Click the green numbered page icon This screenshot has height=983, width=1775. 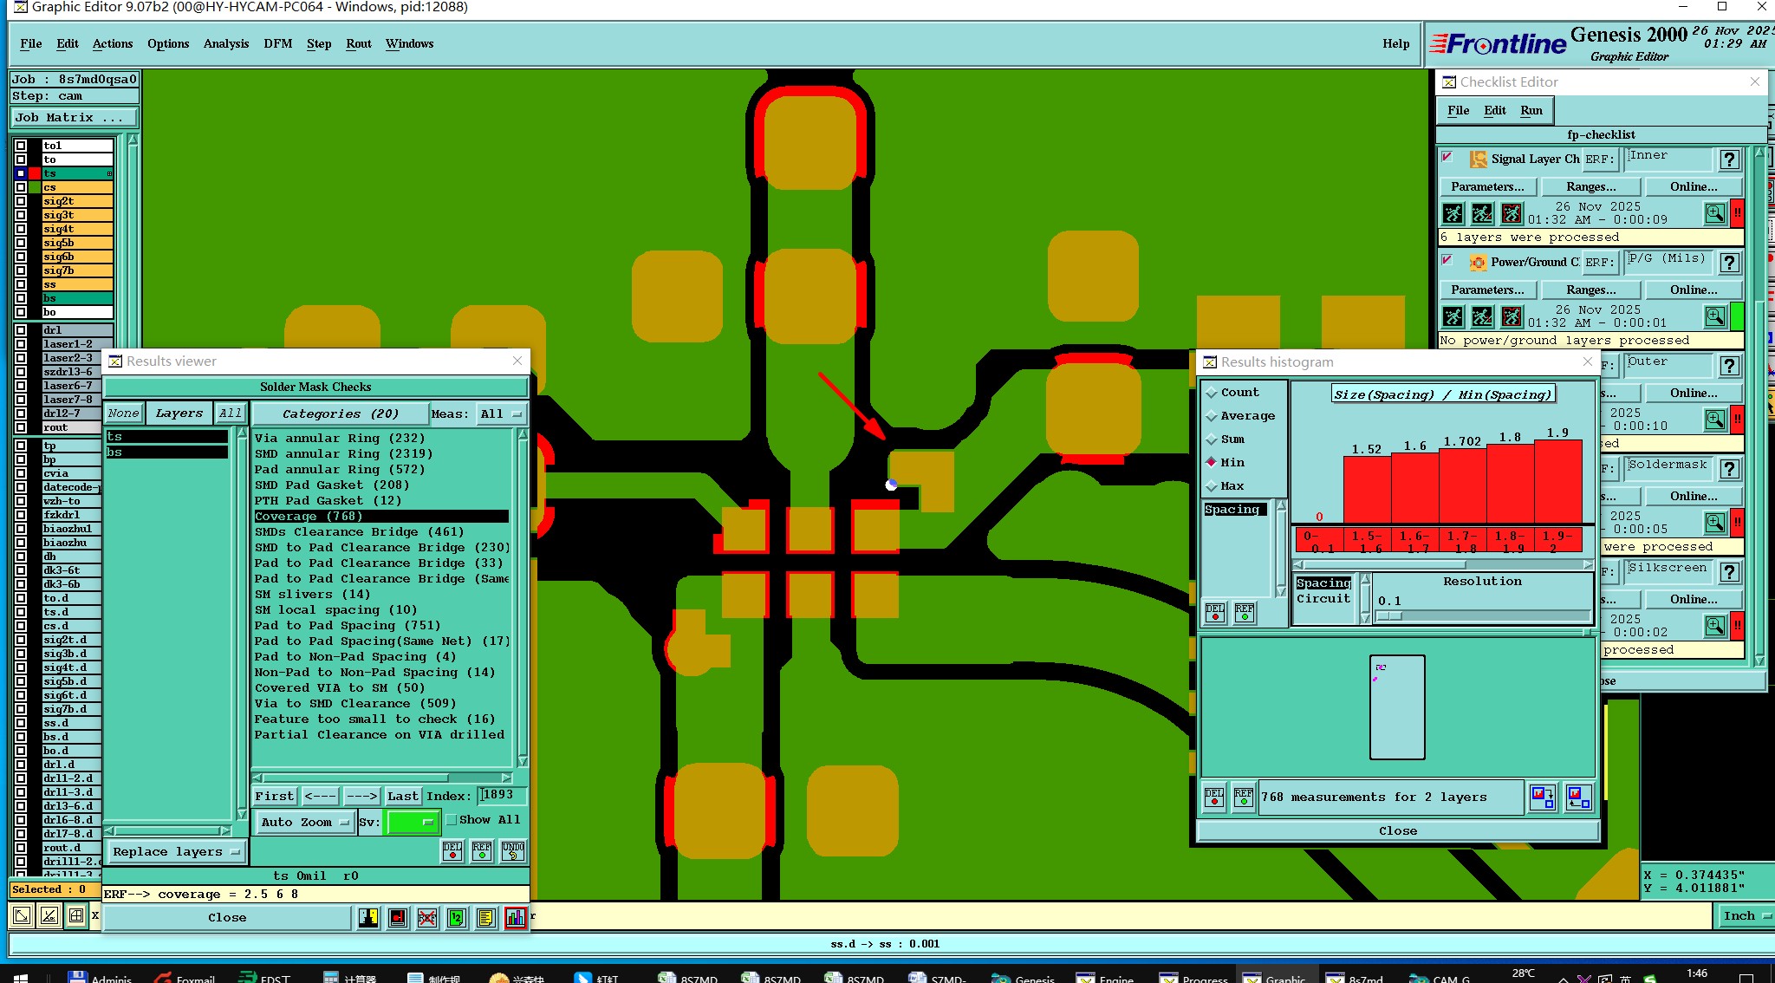tap(457, 918)
